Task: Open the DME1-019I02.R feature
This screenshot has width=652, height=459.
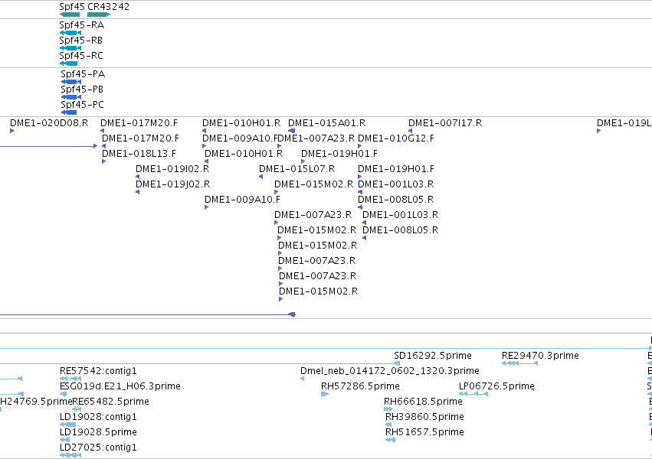Action: point(138,177)
